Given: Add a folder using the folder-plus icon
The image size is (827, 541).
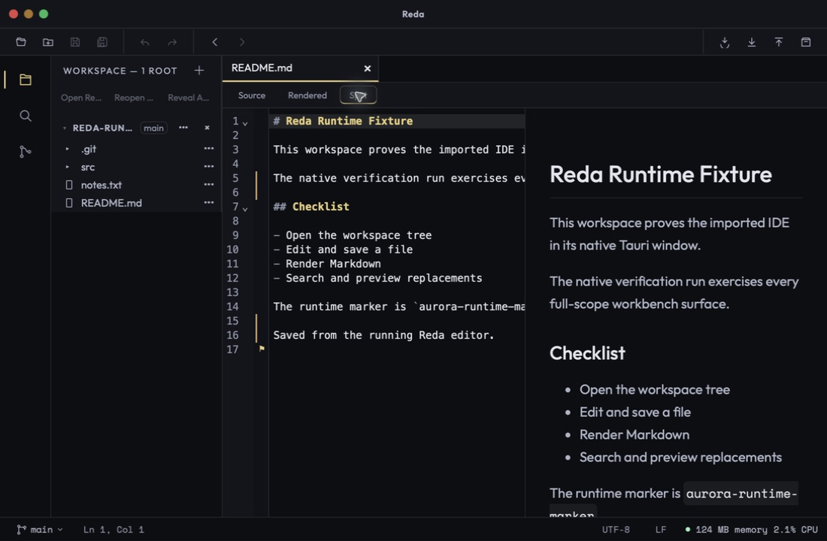Looking at the screenshot, I should (x=48, y=42).
